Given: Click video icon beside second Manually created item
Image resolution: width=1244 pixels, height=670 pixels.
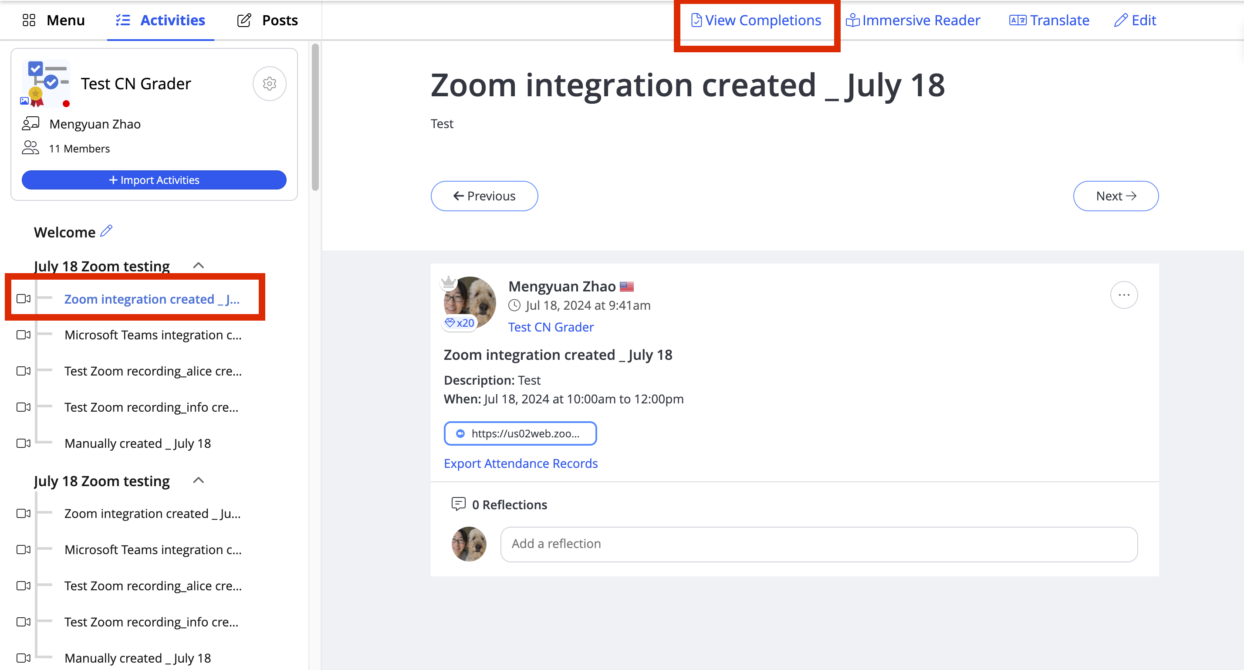Looking at the screenshot, I should pos(24,658).
